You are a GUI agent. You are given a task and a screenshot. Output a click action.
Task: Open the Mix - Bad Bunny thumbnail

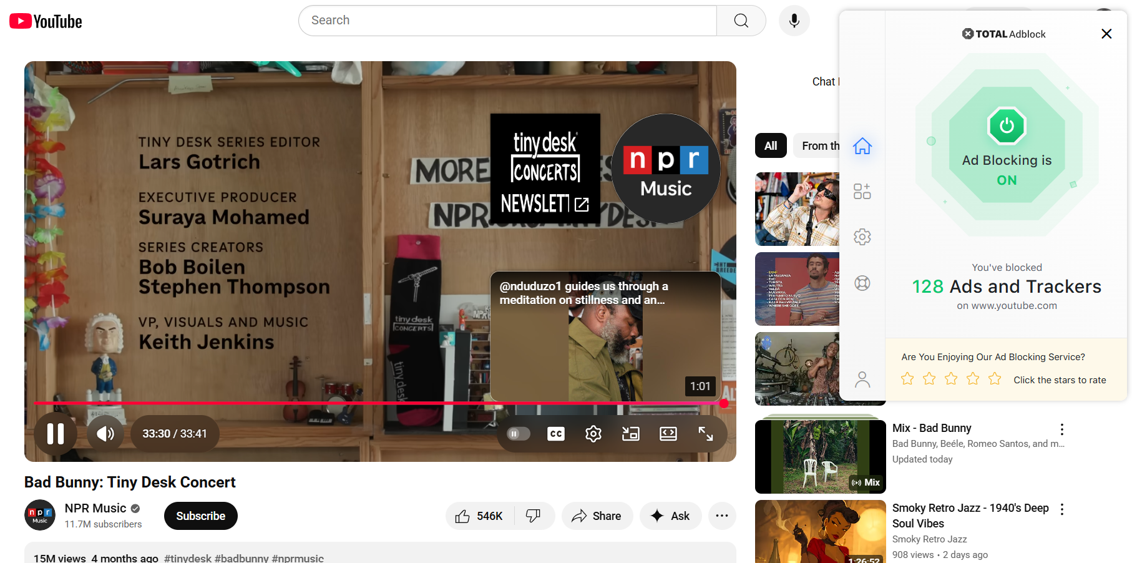(820, 457)
